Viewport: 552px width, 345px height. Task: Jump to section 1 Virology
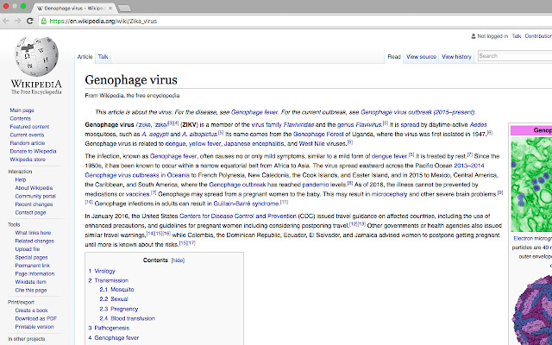[102, 271]
